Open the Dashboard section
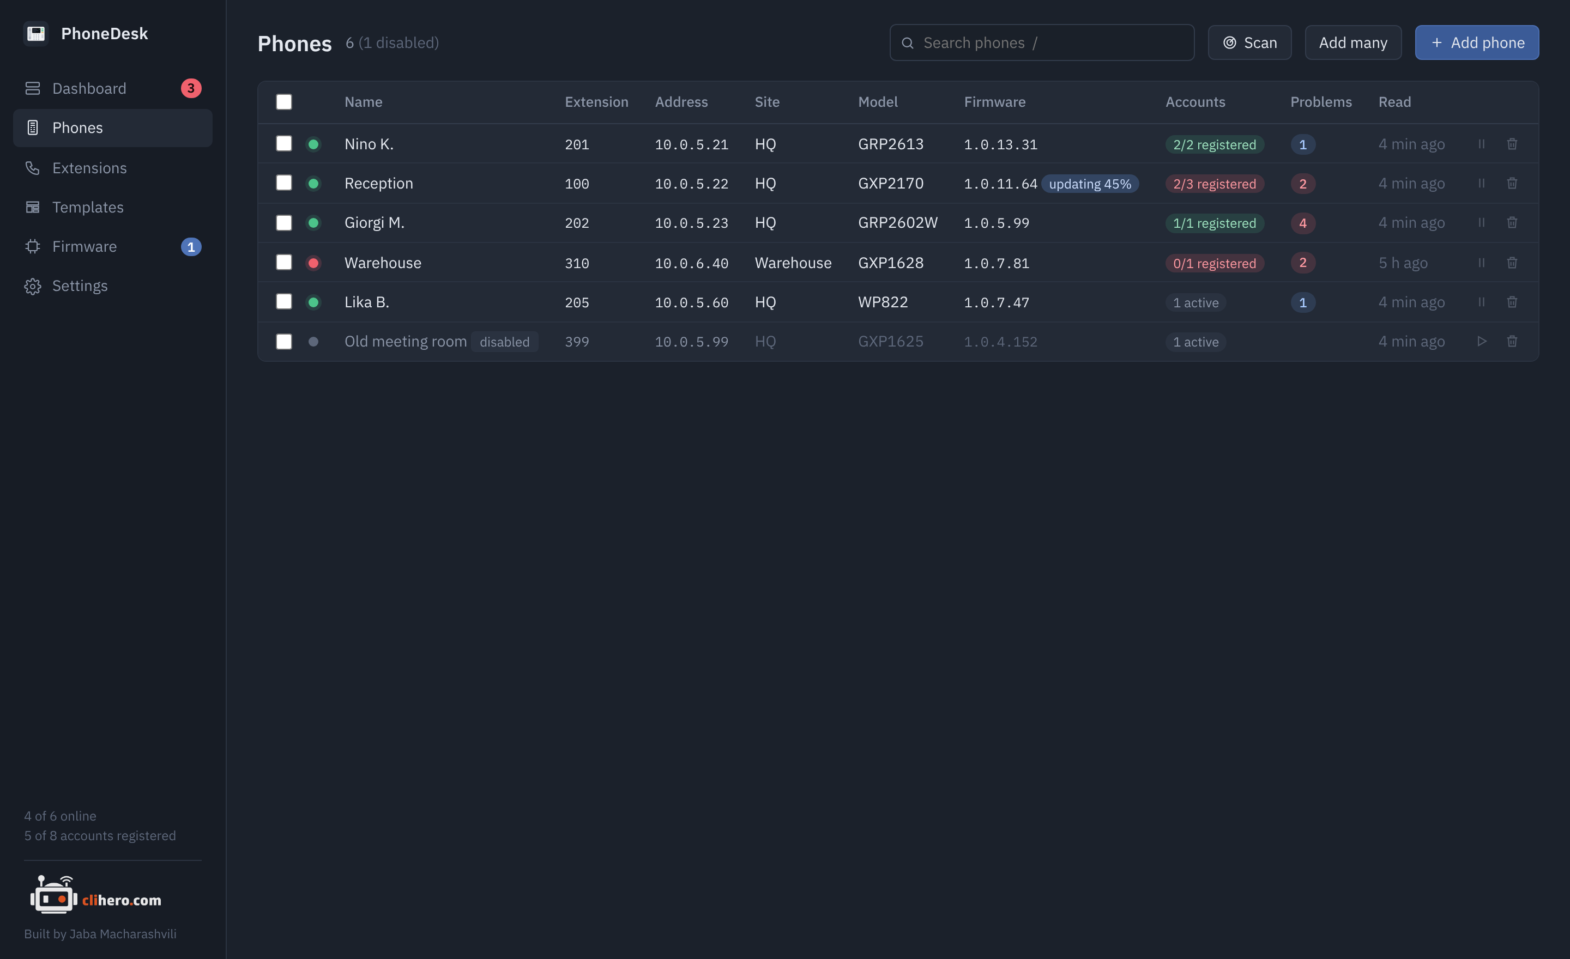The image size is (1570, 959). point(113,88)
